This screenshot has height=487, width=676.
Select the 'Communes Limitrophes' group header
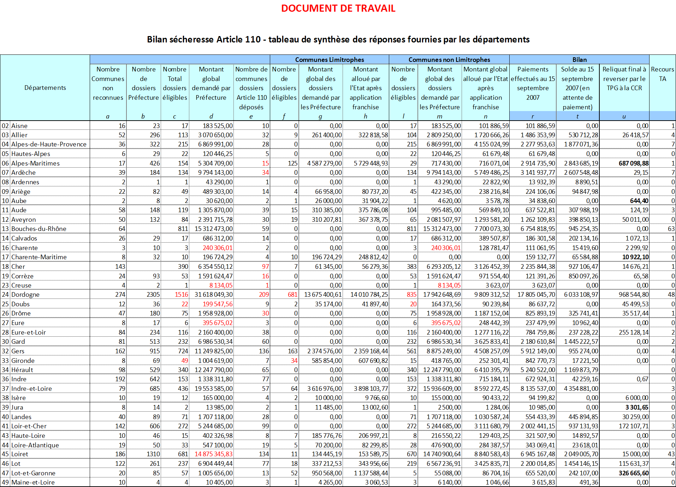(x=329, y=60)
